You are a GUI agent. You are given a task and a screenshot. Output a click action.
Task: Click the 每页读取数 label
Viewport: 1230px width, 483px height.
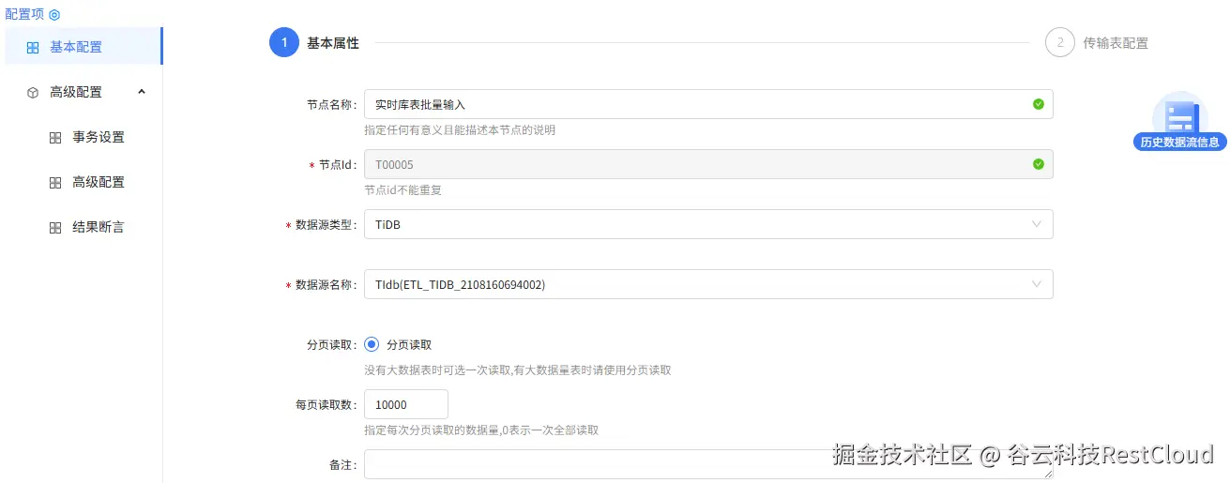coord(326,405)
